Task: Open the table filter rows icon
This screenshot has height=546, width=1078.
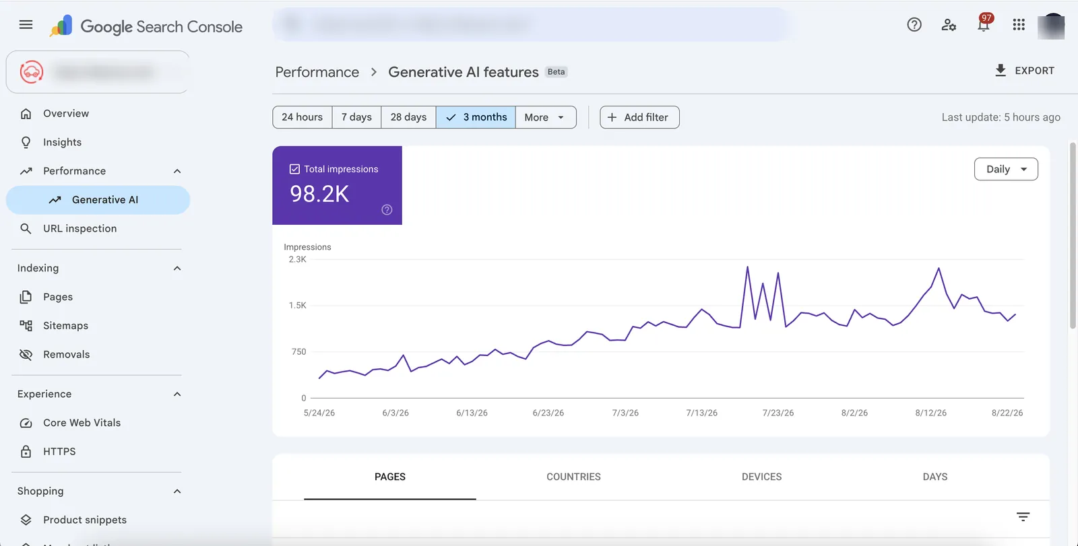Action: click(1023, 517)
